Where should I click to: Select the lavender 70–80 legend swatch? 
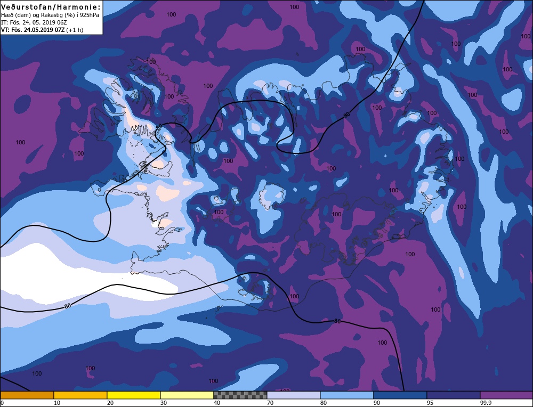[293, 395]
